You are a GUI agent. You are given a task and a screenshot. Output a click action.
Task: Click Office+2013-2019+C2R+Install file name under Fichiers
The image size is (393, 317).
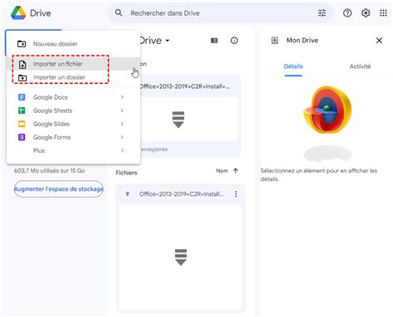pos(182,194)
